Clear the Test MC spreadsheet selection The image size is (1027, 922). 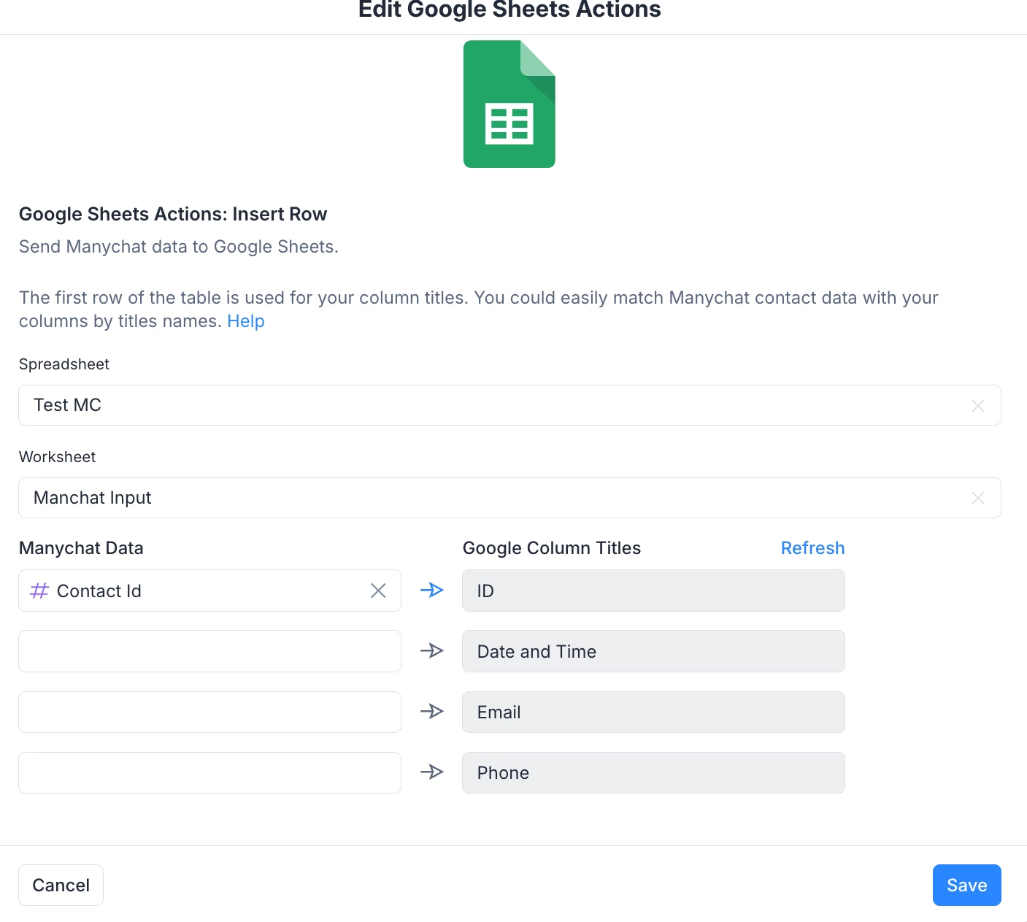[x=978, y=406]
